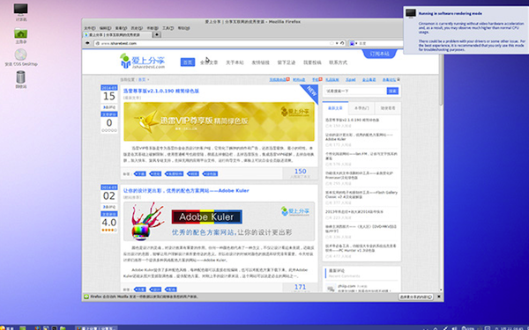Viewport: 529px width, 330px height.
Task: Click the Adobe Kuler banner image
Action: click(219, 221)
